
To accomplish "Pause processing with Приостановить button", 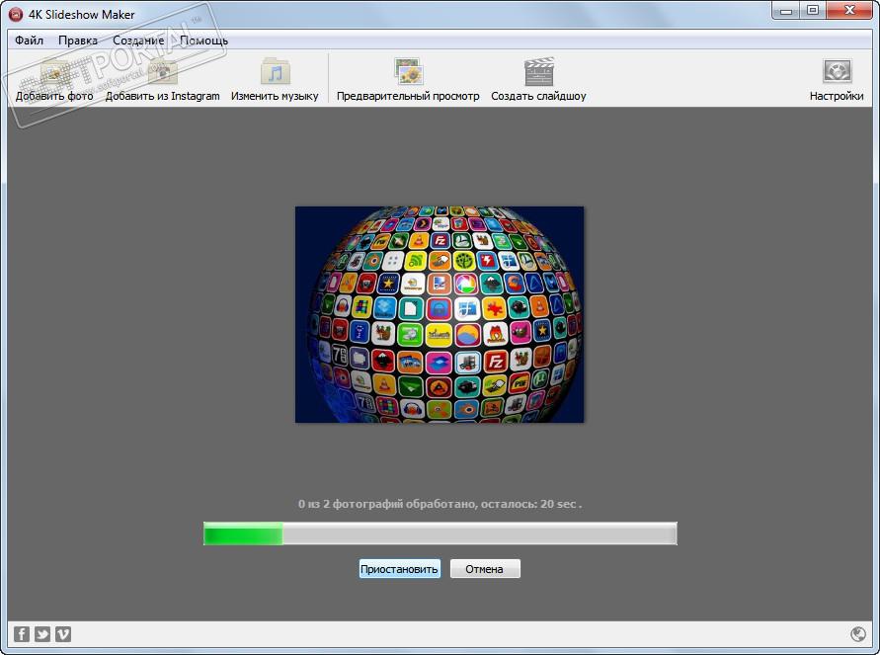I will click(x=399, y=569).
